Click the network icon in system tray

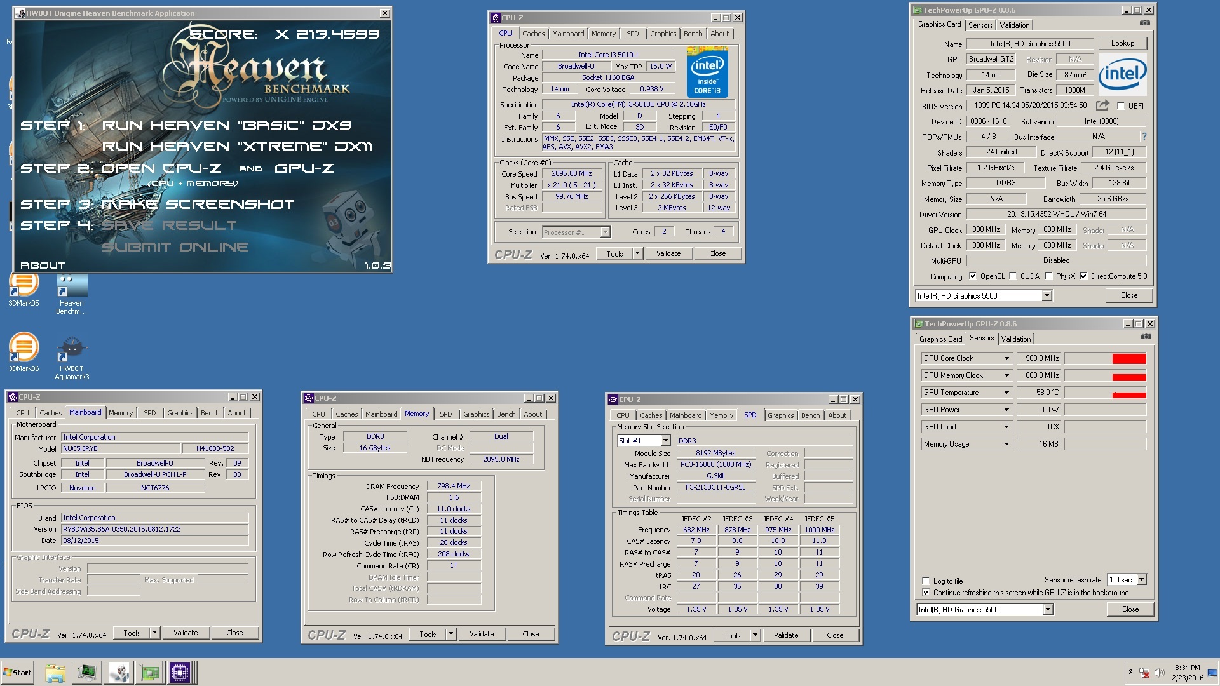pos(1144,673)
